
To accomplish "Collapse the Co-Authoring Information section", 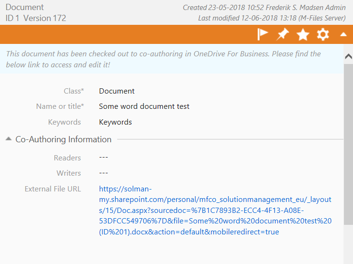I will tap(9, 139).
